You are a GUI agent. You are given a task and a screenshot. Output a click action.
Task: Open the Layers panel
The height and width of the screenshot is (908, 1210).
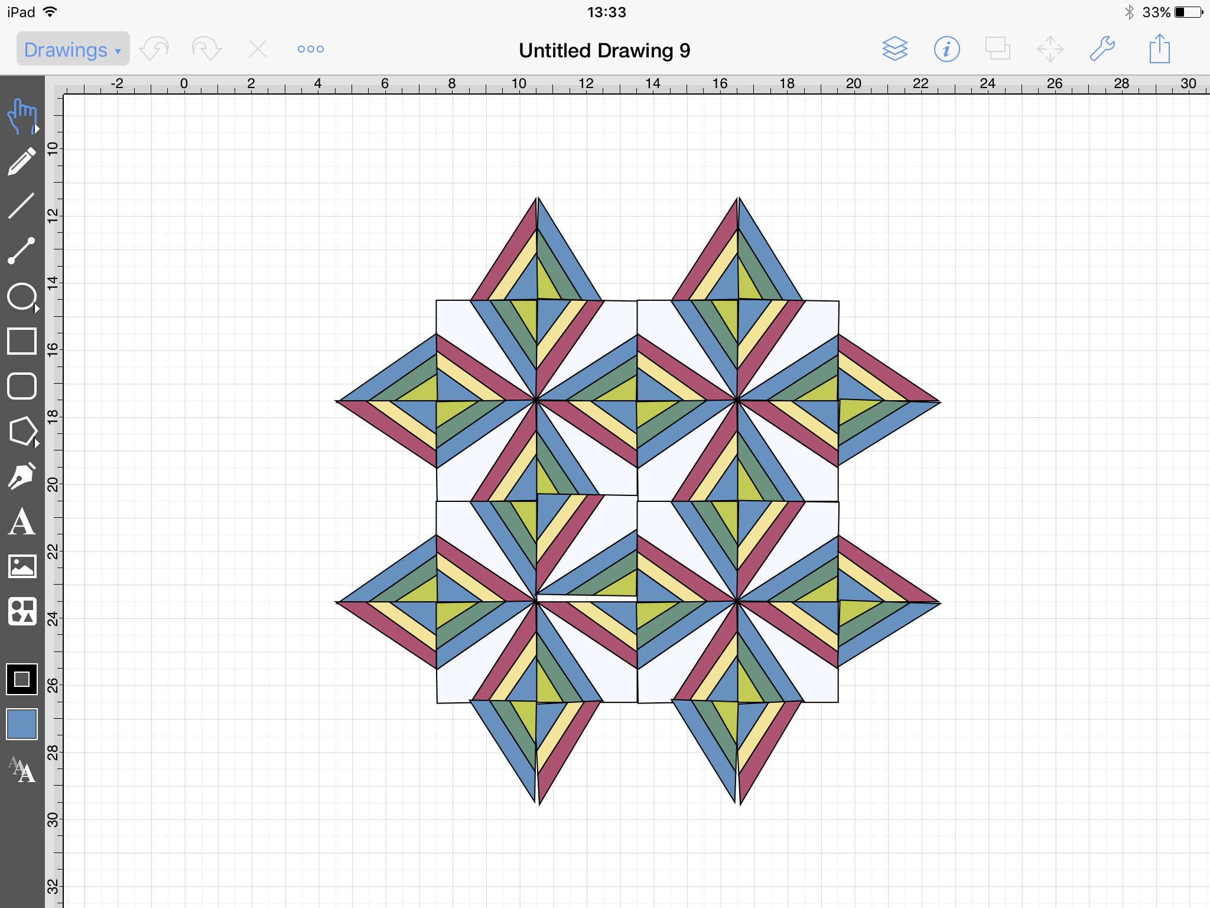(895, 49)
